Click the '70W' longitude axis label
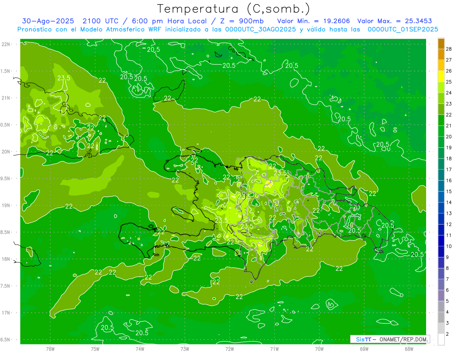 click(x=319, y=349)
